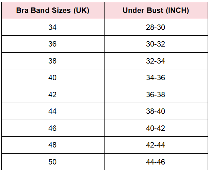This screenshot has width=210, height=173.
Task: Select the 42-44 under bust cell
Action: (x=156, y=145)
